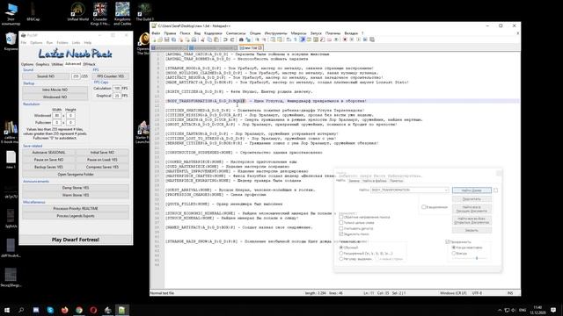
Task: Toggle the Sound: NO button
Action: point(46,76)
